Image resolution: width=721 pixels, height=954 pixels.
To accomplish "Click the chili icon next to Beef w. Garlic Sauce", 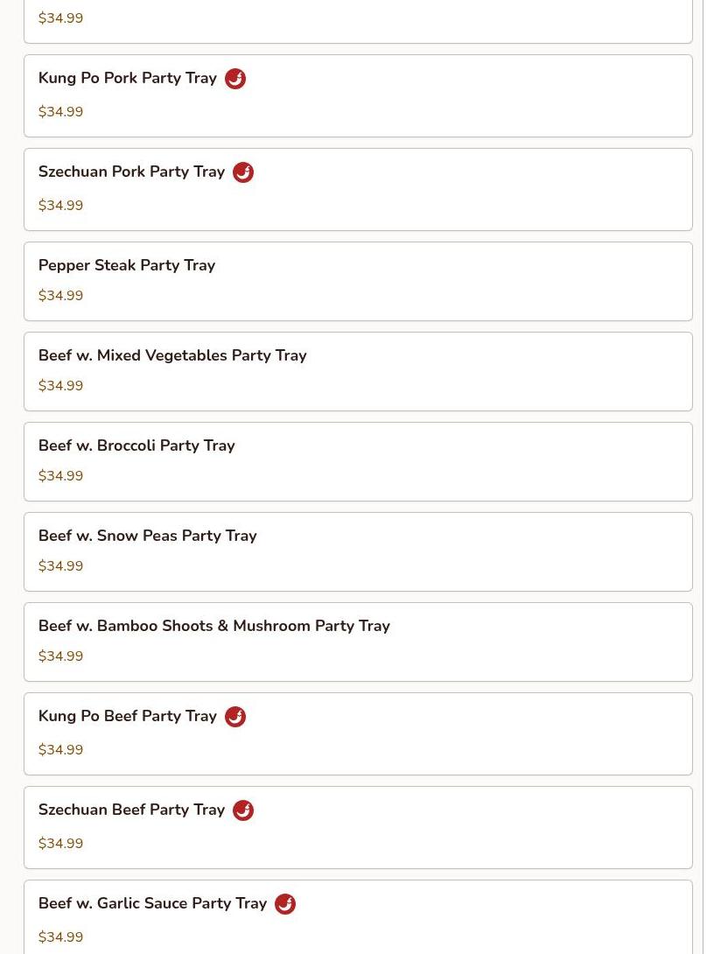I will (x=285, y=904).
